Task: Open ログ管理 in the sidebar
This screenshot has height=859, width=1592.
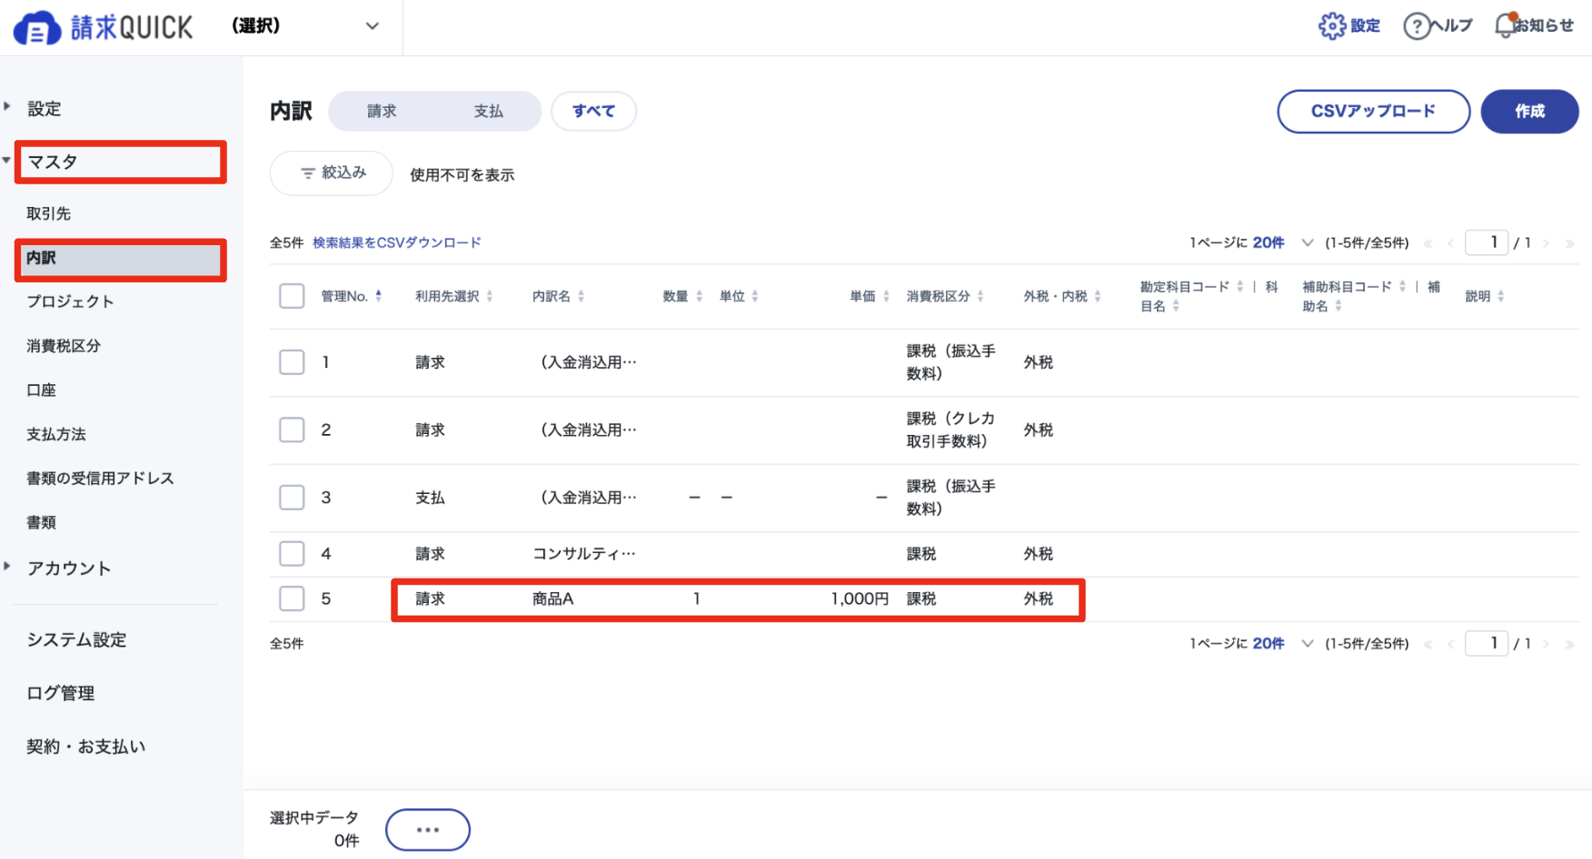Action: click(x=60, y=694)
